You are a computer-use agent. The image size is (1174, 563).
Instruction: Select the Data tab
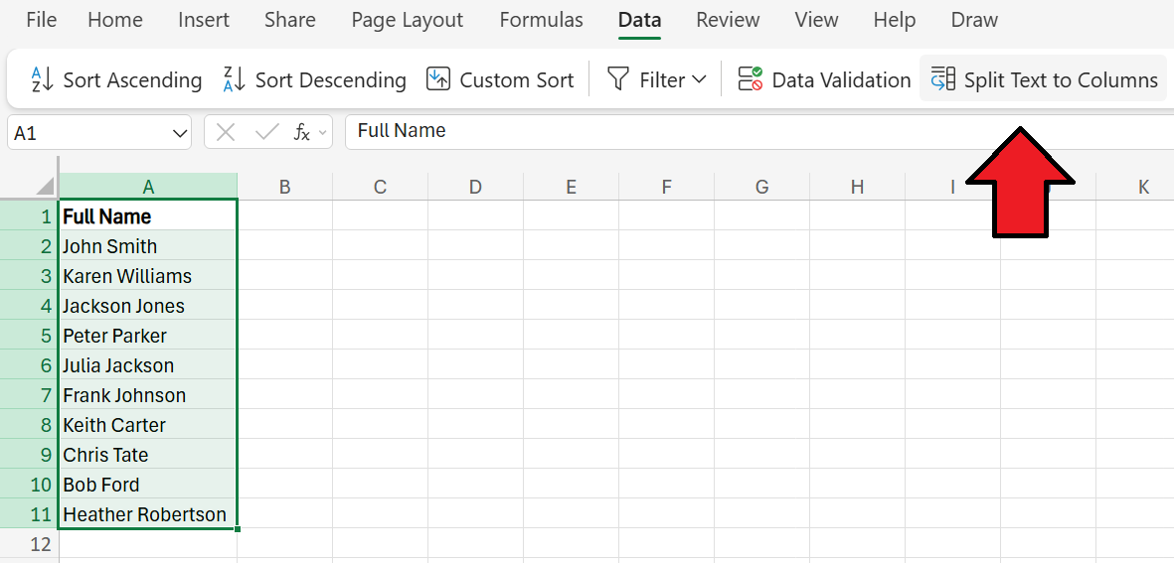(639, 20)
